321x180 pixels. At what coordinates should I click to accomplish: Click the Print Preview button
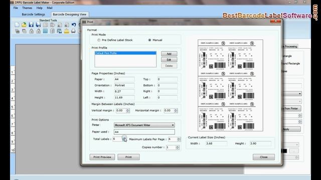[102, 157]
